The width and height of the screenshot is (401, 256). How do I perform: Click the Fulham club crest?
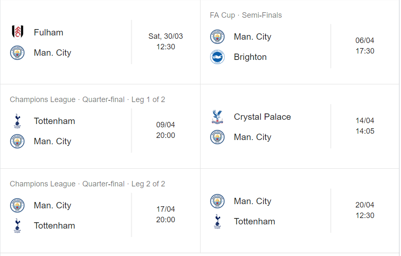pyautogui.click(x=17, y=32)
